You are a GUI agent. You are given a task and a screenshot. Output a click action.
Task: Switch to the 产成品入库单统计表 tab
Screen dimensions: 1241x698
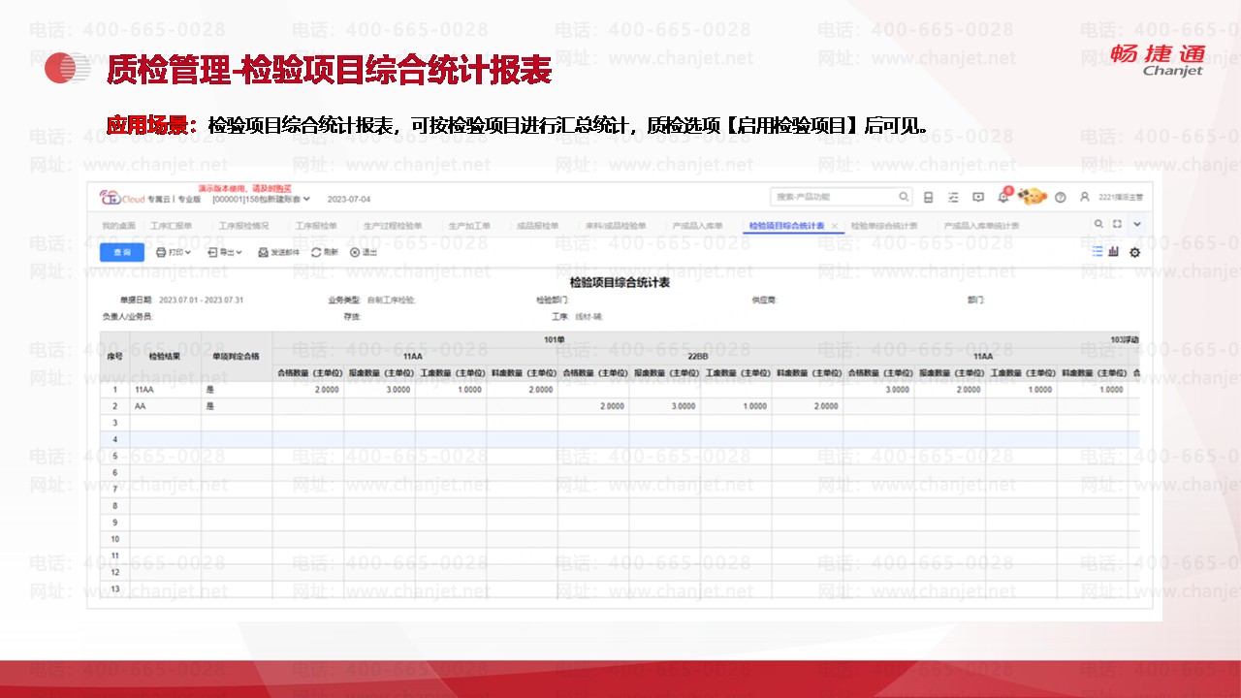pyautogui.click(x=981, y=226)
